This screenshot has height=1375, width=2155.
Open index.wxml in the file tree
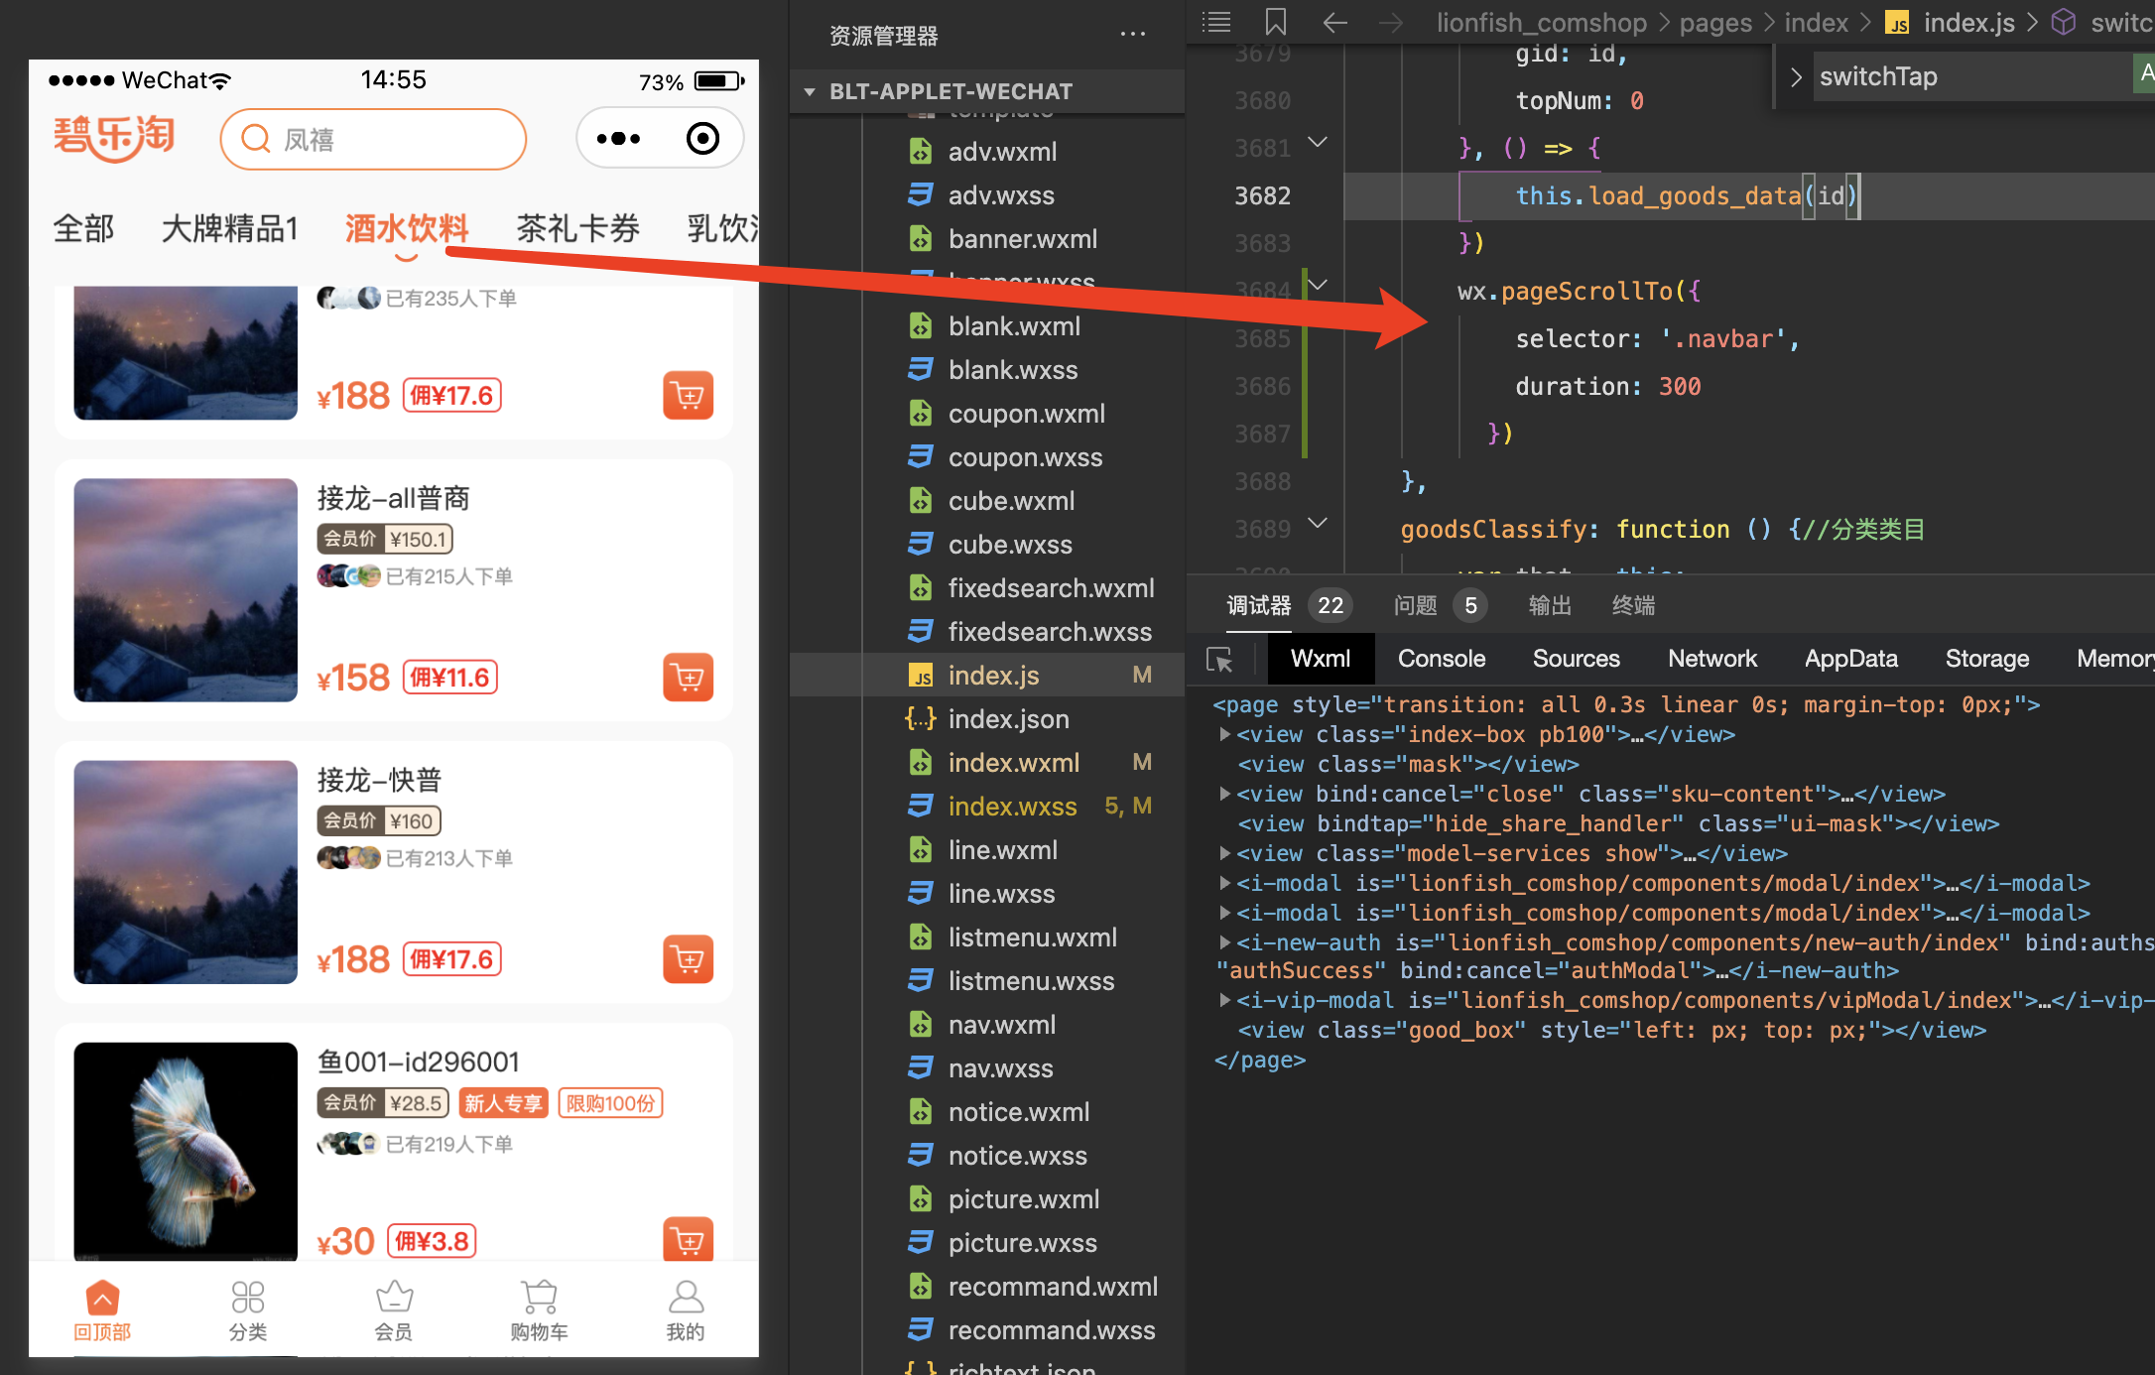pos(1013,763)
